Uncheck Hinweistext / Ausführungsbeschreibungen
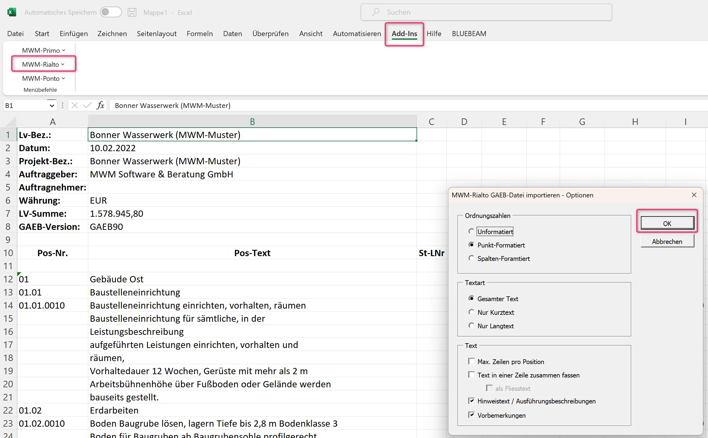The image size is (708, 438). pos(471,401)
